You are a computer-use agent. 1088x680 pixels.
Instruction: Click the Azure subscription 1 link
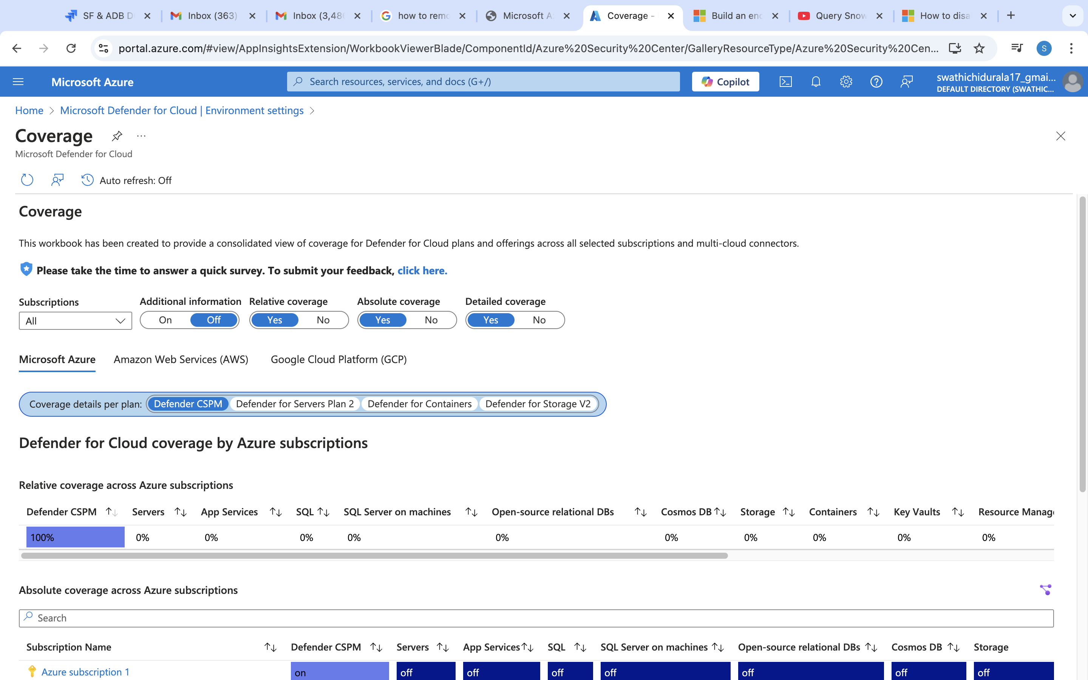85,671
